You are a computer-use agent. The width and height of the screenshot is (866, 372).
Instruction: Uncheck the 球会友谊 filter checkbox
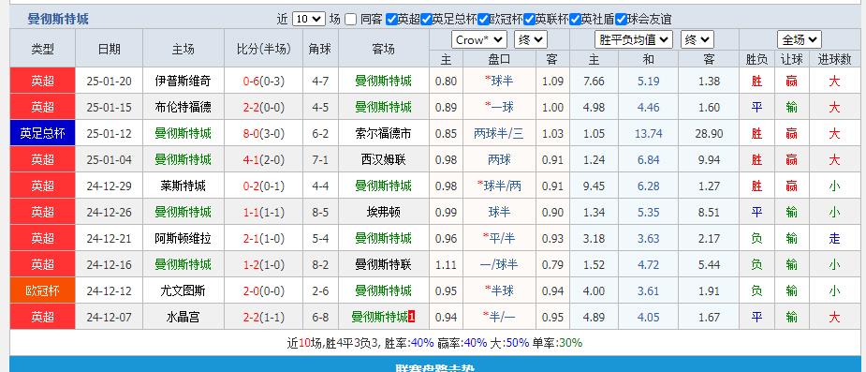click(x=621, y=20)
